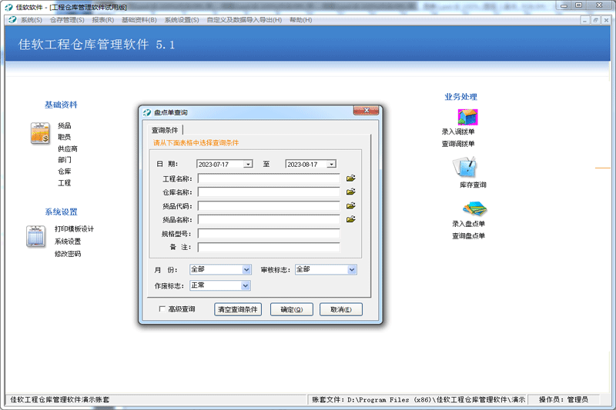Restore the inner MDI child window
616x410 pixels.
coord(595,20)
